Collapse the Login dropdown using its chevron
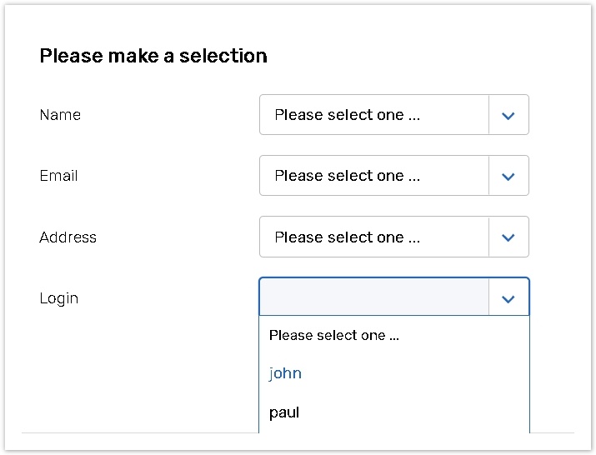The height and width of the screenshot is (455, 596). point(508,298)
